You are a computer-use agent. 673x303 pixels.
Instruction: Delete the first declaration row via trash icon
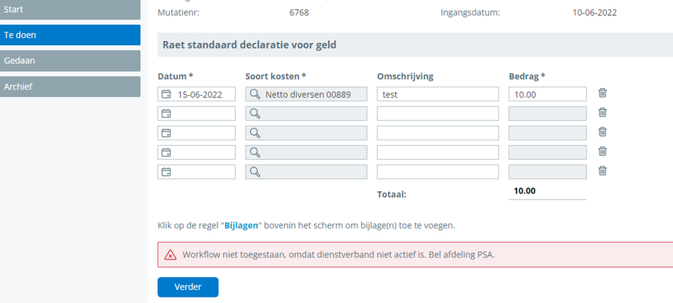tap(603, 93)
